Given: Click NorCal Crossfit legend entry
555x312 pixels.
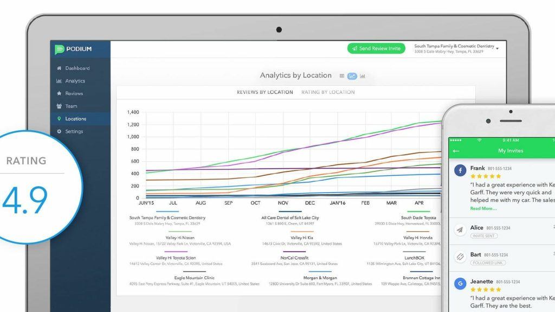Looking at the screenshot, I should coord(294,258).
